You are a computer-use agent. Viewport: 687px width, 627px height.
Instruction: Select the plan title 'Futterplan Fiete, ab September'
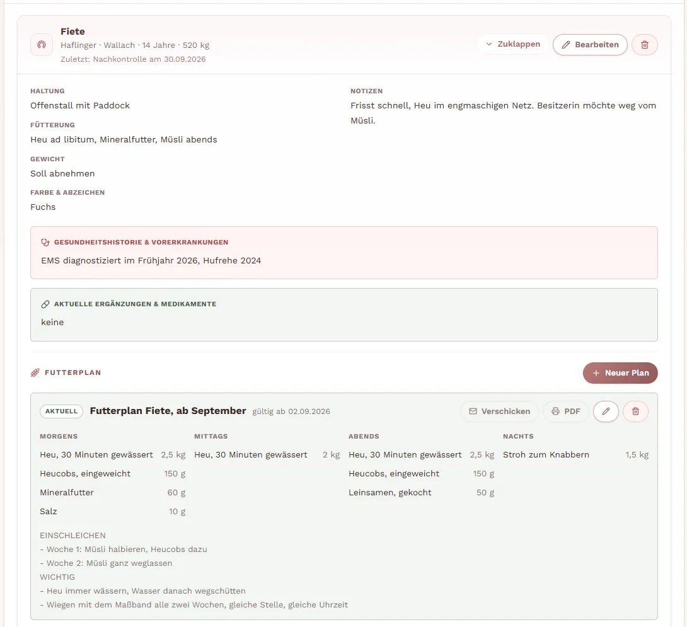point(168,411)
